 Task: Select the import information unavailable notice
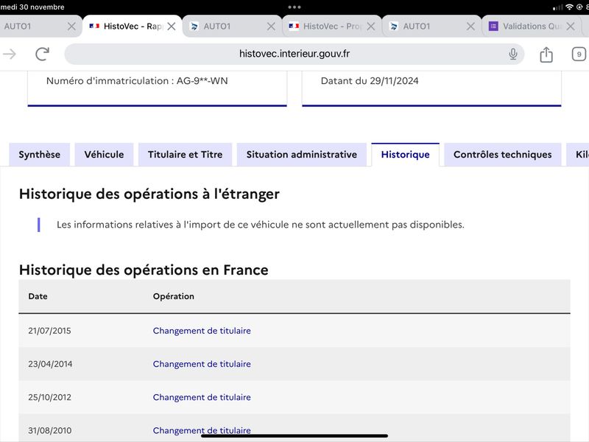pos(261,225)
